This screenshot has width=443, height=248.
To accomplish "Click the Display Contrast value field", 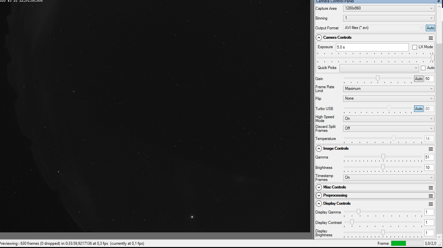I will pyautogui.click(x=429, y=223).
